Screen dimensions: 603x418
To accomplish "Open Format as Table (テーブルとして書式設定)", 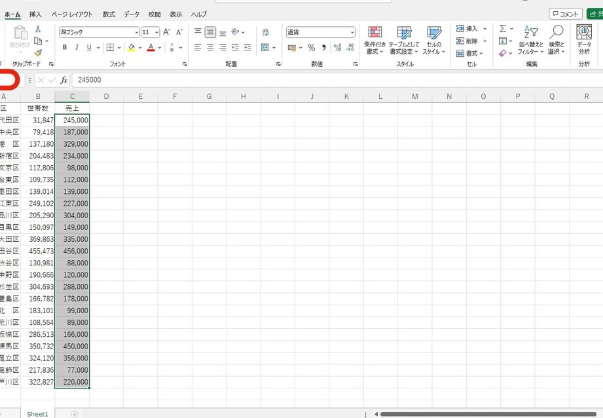I will pos(404,41).
